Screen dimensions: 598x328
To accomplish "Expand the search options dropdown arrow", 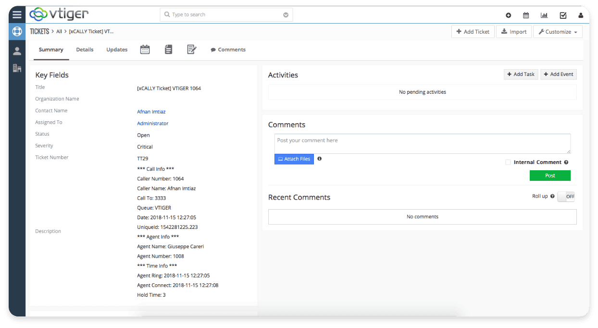I will pos(286,15).
